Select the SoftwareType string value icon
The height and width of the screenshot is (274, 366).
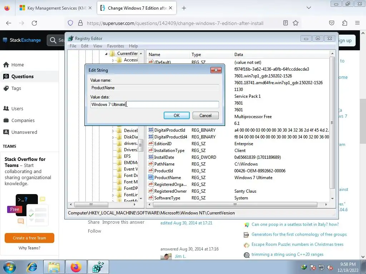point(151,198)
